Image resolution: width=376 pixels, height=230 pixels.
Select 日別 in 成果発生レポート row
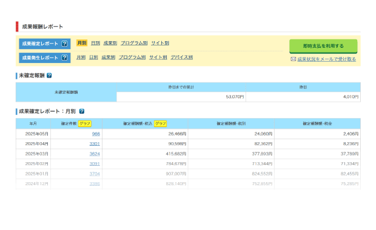(x=93, y=57)
